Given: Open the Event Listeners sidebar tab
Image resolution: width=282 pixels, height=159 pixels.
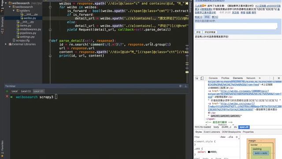Looking at the screenshot, I should coord(211,132).
